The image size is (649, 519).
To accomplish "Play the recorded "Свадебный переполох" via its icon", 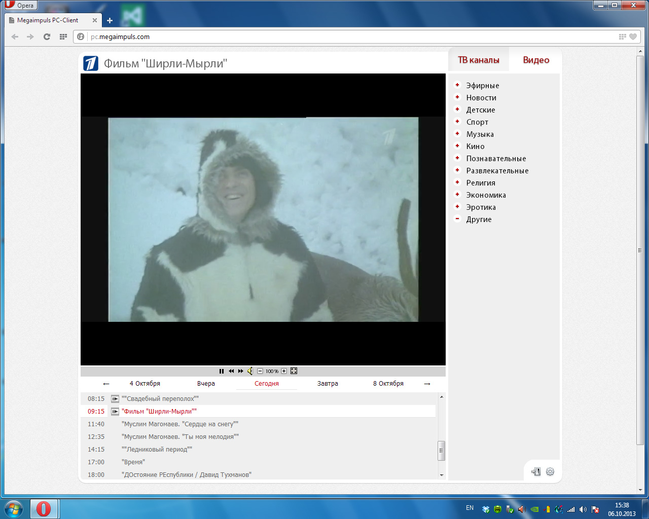I will (115, 399).
